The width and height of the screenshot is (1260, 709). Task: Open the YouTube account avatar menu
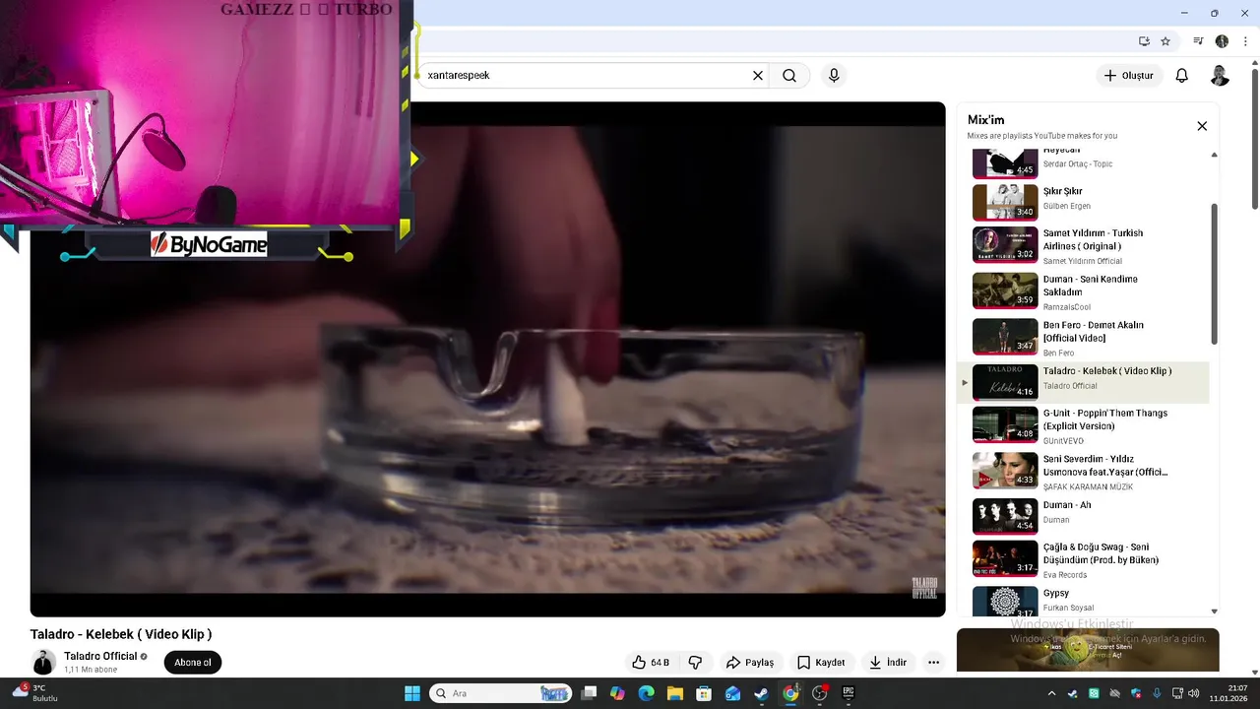pyautogui.click(x=1220, y=76)
